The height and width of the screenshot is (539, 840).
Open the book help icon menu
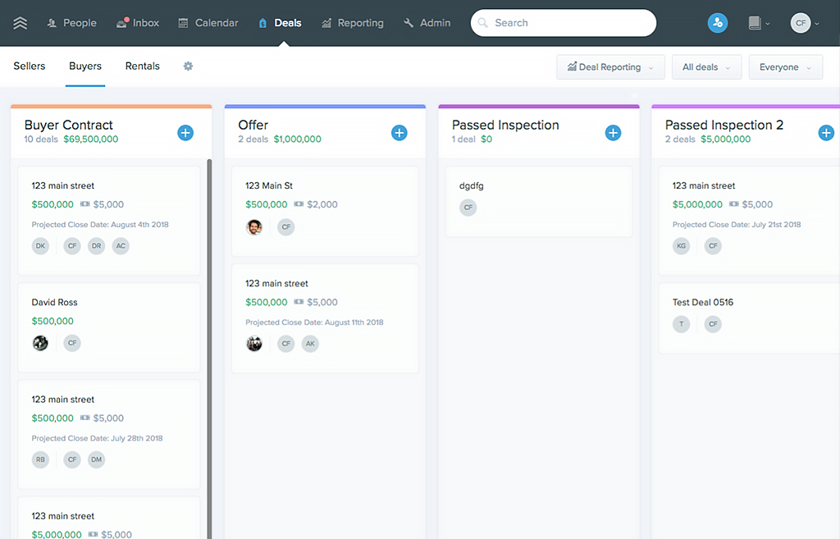(758, 23)
